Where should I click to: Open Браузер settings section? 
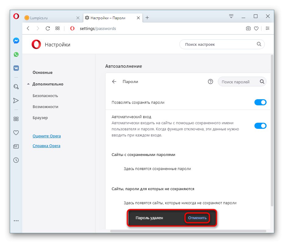(40, 118)
